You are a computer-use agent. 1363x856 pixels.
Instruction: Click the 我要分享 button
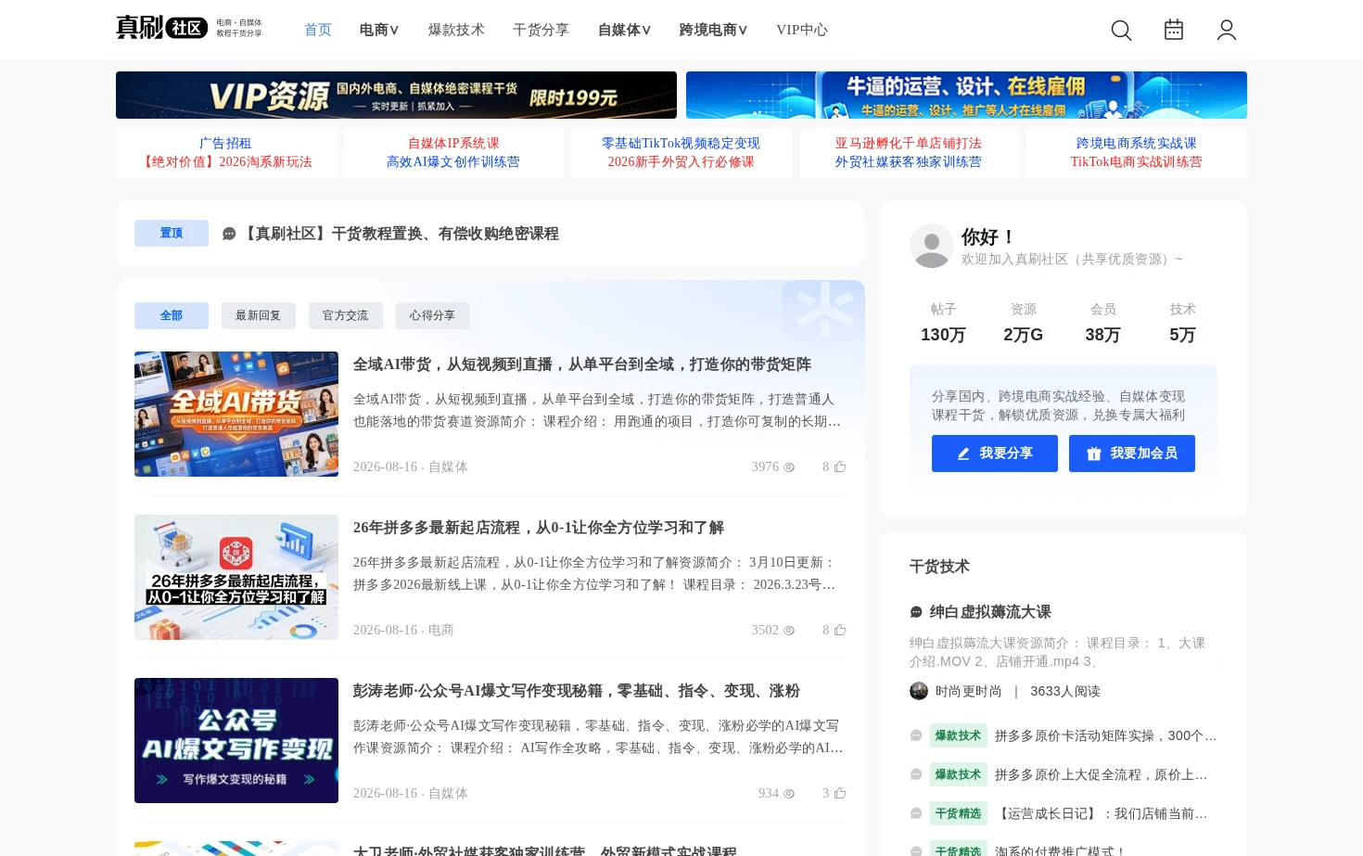pos(995,454)
